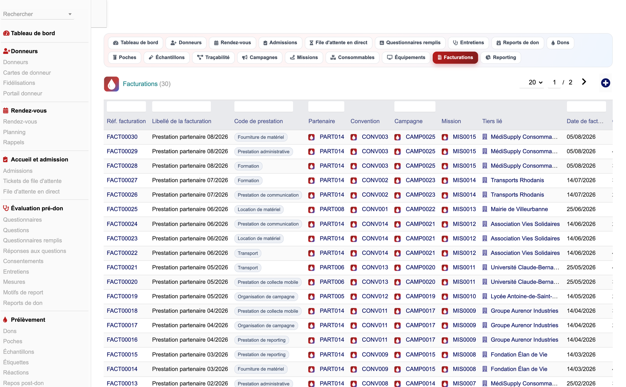Click partner icon next to PART014 in FACT00030 row
The width and height of the screenshot is (626, 387).
tap(311, 137)
